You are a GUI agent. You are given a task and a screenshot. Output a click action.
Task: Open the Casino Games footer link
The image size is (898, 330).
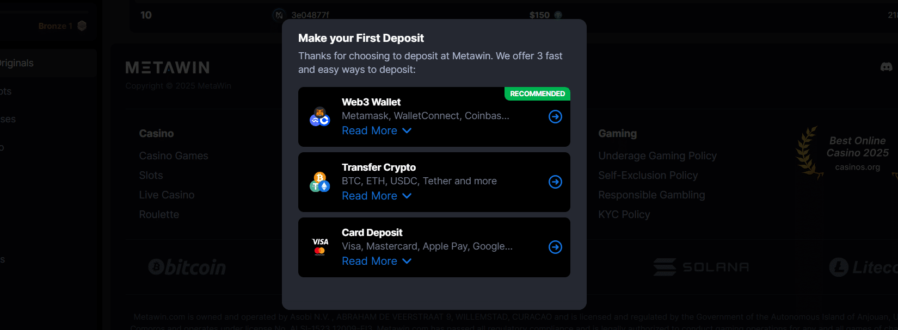174,156
